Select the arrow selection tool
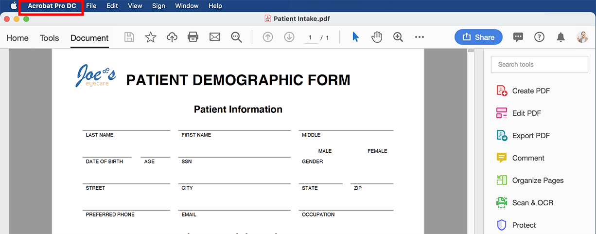Screen dimensions: 596x234 355,37
